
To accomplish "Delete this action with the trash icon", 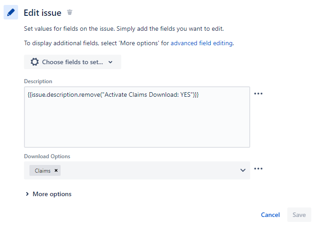I will tap(70, 12).
